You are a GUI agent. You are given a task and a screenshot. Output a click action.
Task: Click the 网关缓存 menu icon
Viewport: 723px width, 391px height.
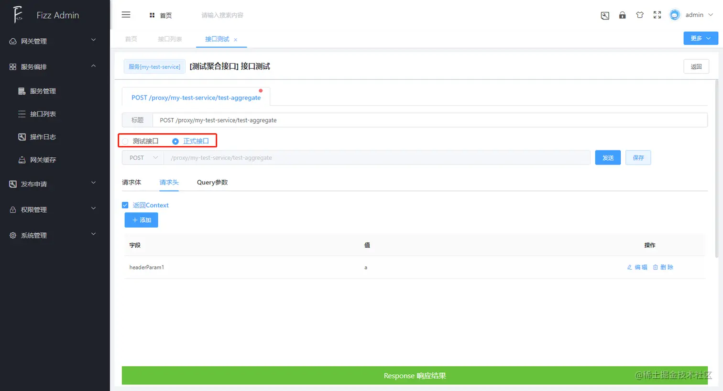[22, 160]
